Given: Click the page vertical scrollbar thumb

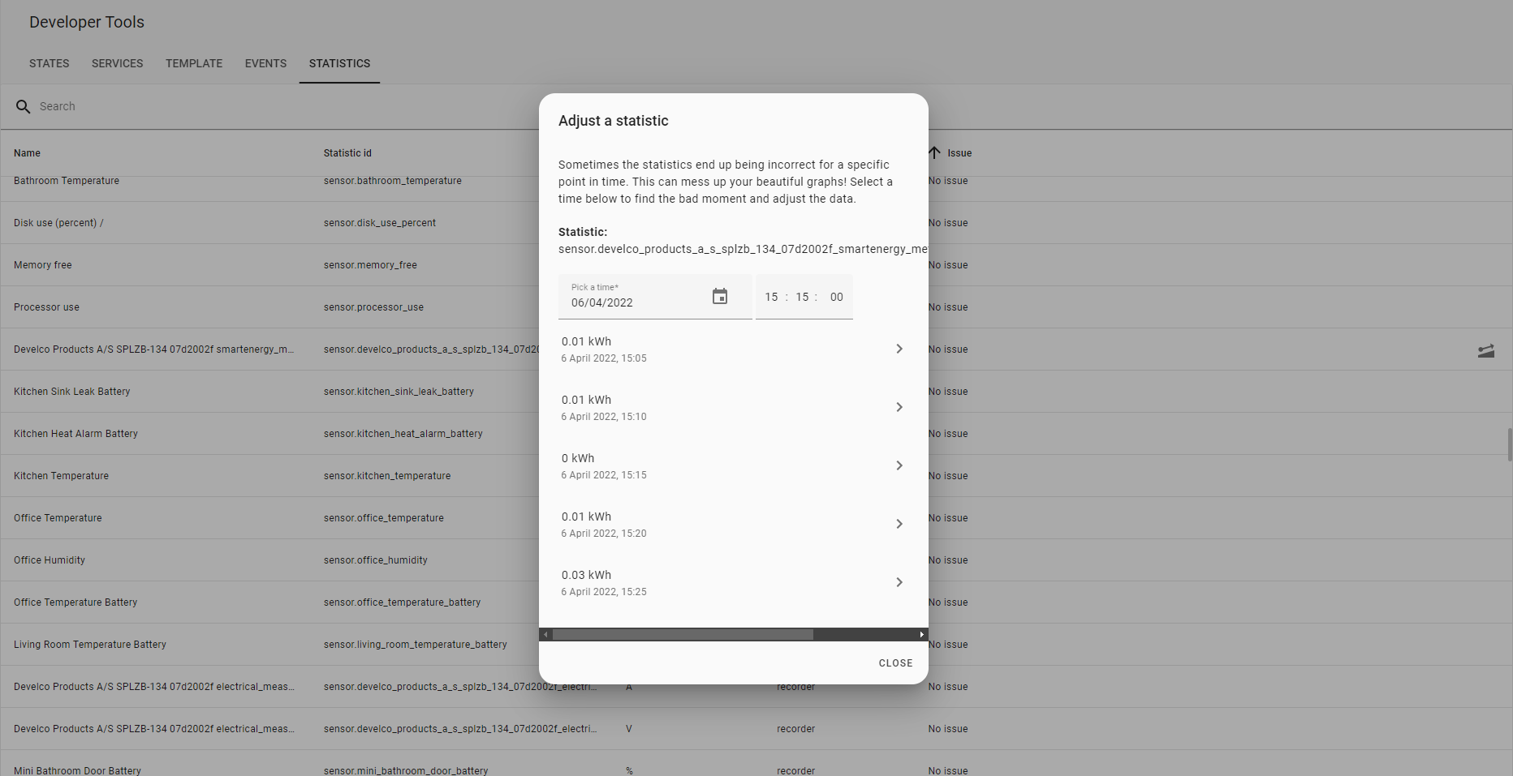Looking at the screenshot, I should tap(1510, 445).
